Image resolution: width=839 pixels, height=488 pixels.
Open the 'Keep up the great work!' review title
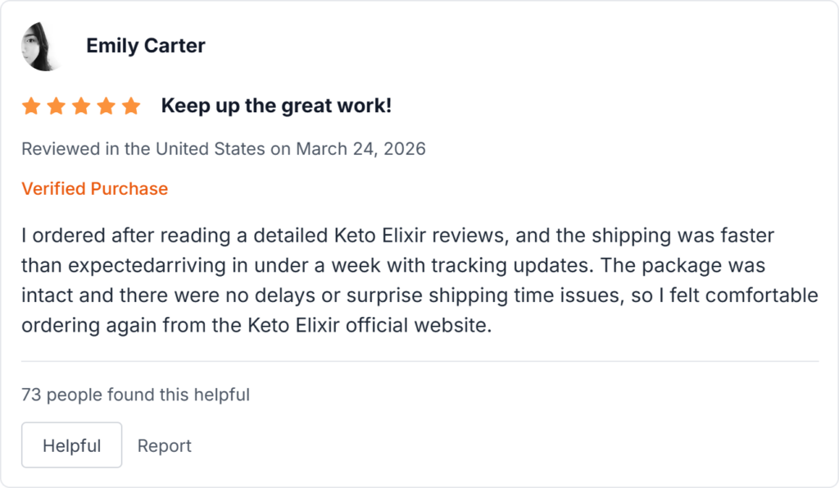tap(276, 106)
